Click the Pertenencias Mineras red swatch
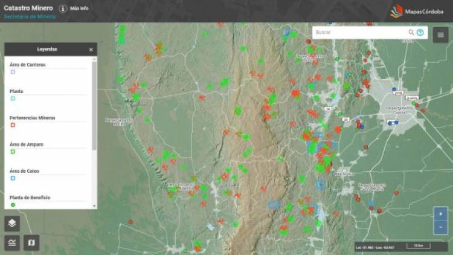Screen dimensions: 453x255 click(13, 125)
